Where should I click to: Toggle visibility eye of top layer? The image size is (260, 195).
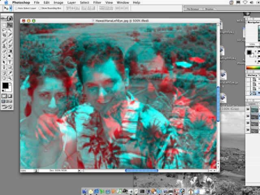pos(248,109)
